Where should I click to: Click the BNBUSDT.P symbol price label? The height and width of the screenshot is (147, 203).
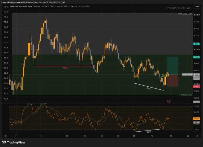187,74
